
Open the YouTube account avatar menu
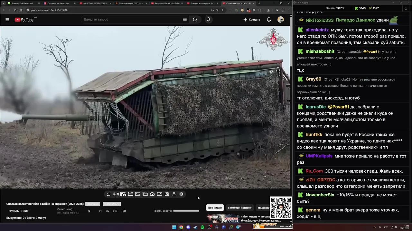(281, 20)
